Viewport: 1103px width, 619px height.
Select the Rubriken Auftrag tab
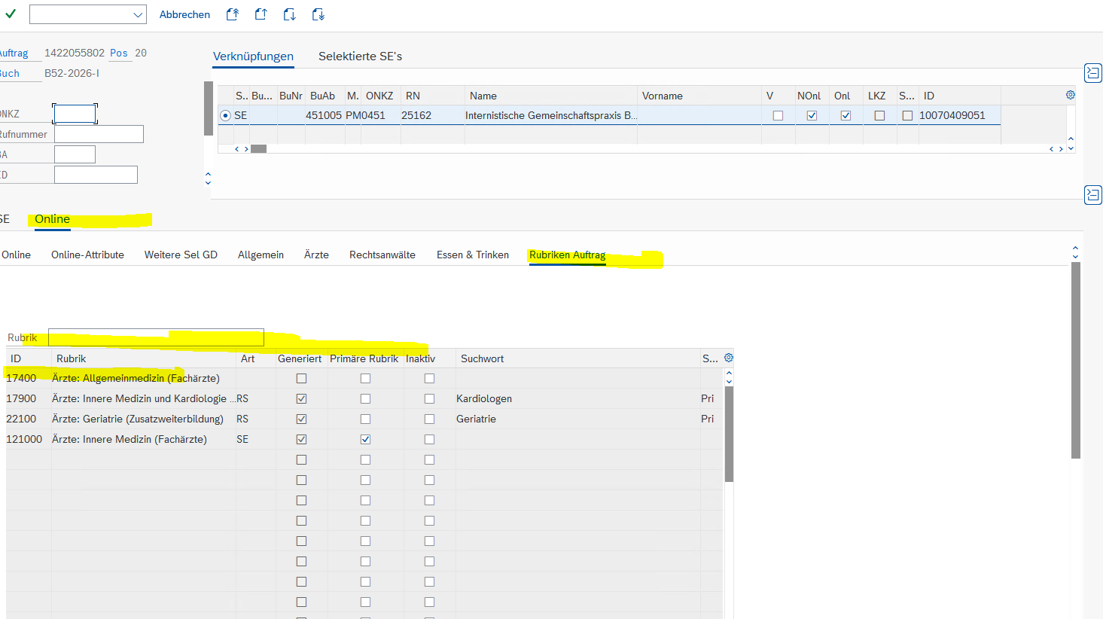pyautogui.click(x=567, y=255)
